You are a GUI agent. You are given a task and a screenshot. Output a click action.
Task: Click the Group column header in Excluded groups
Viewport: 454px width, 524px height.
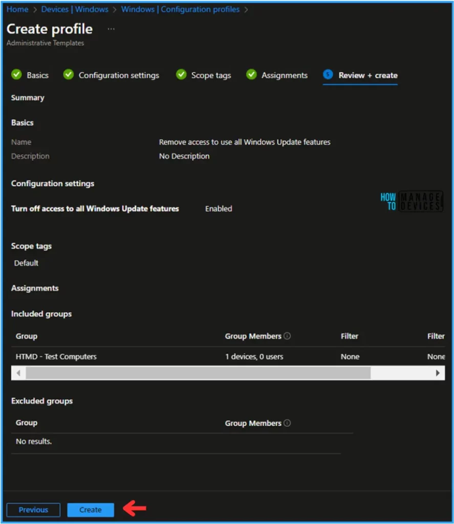[27, 423]
